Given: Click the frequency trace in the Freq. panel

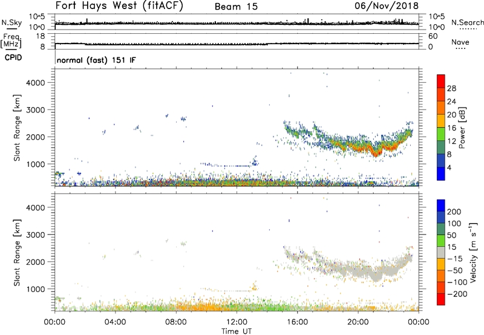Looking at the screenshot, I should pos(237,44).
